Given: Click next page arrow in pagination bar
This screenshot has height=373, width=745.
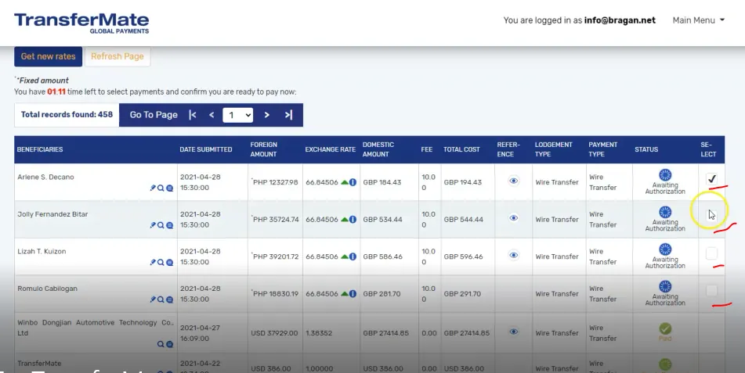Looking at the screenshot, I should tap(267, 115).
